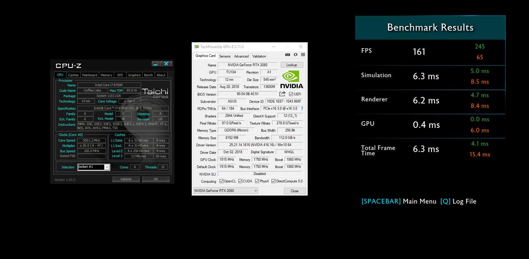The width and height of the screenshot is (529, 259).
Task: Click the Bus Interface question mark
Action: pos(302,108)
